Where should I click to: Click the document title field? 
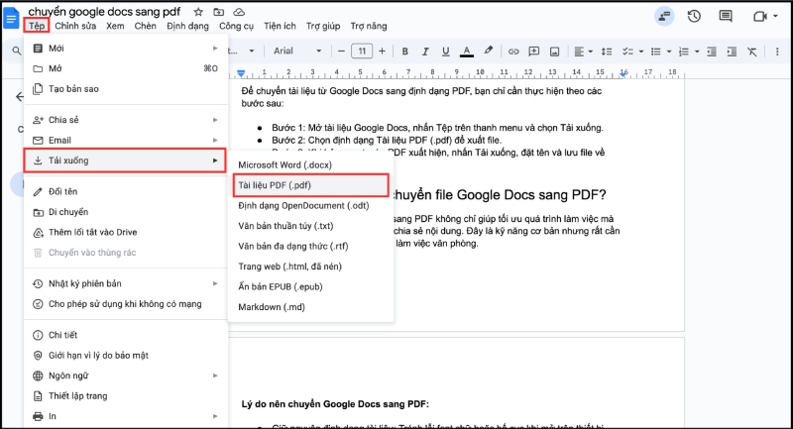click(x=104, y=12)
